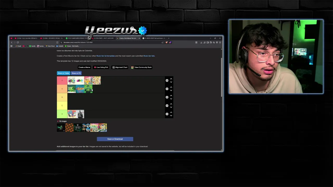The height and width of the screenshot is (187, 333).
Task: Move the D tier row up
Action: point(171,112)
